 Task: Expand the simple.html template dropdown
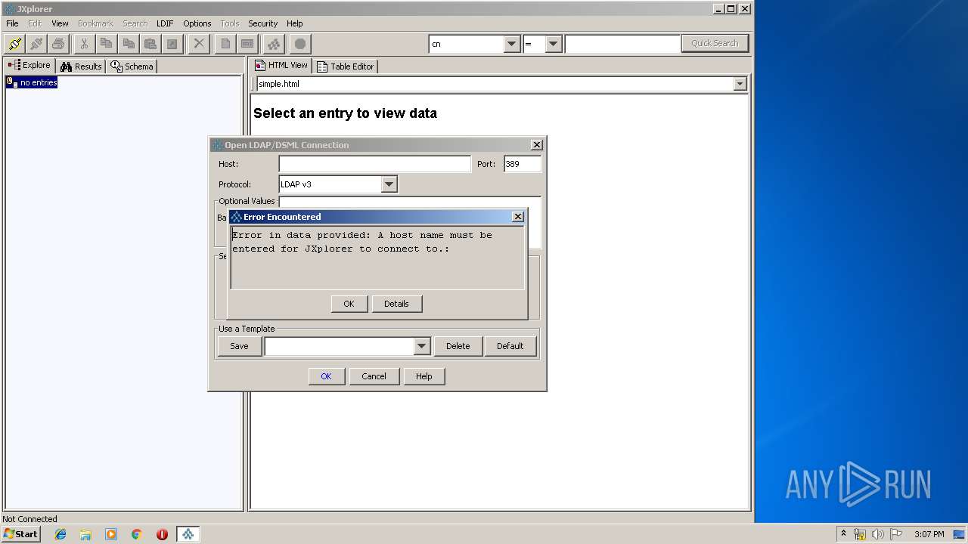(740, 84)
